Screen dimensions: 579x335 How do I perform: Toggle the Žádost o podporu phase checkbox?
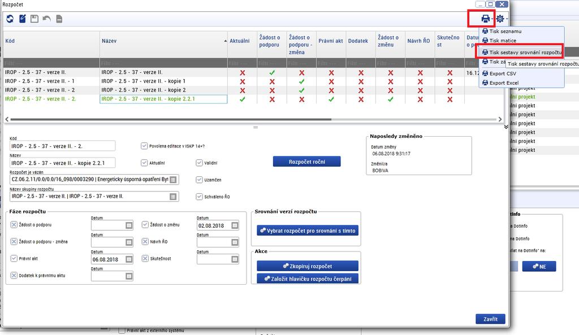[14, 225]
